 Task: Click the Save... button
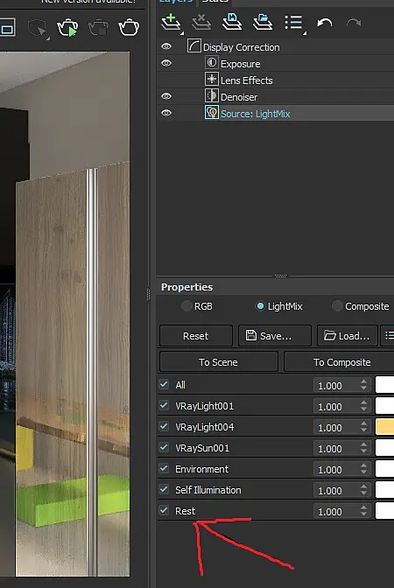[x=275, y=336]
